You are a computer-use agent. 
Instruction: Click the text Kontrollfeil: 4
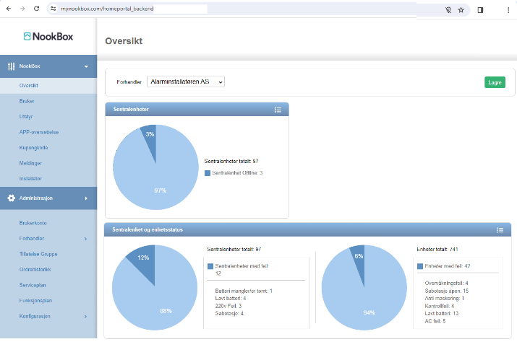pyautogui.click(x=440, y=306)
